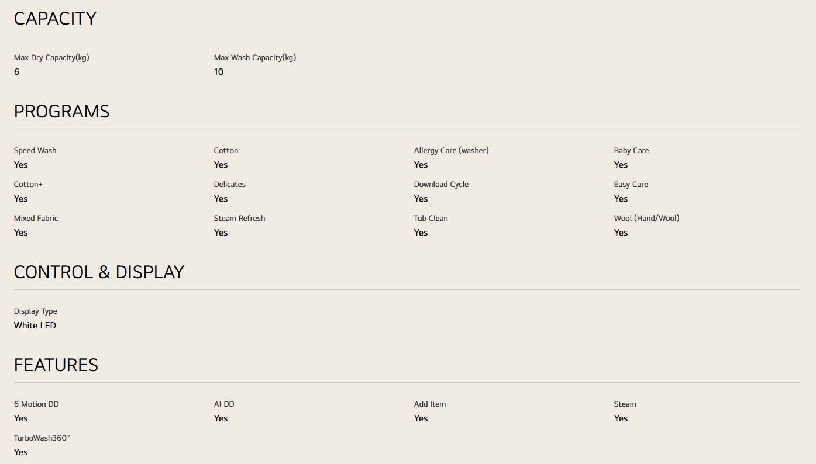Click the Speed Wash program label
Image resolution: width=816 pixels, height=464 pixels.
(35, 151)
